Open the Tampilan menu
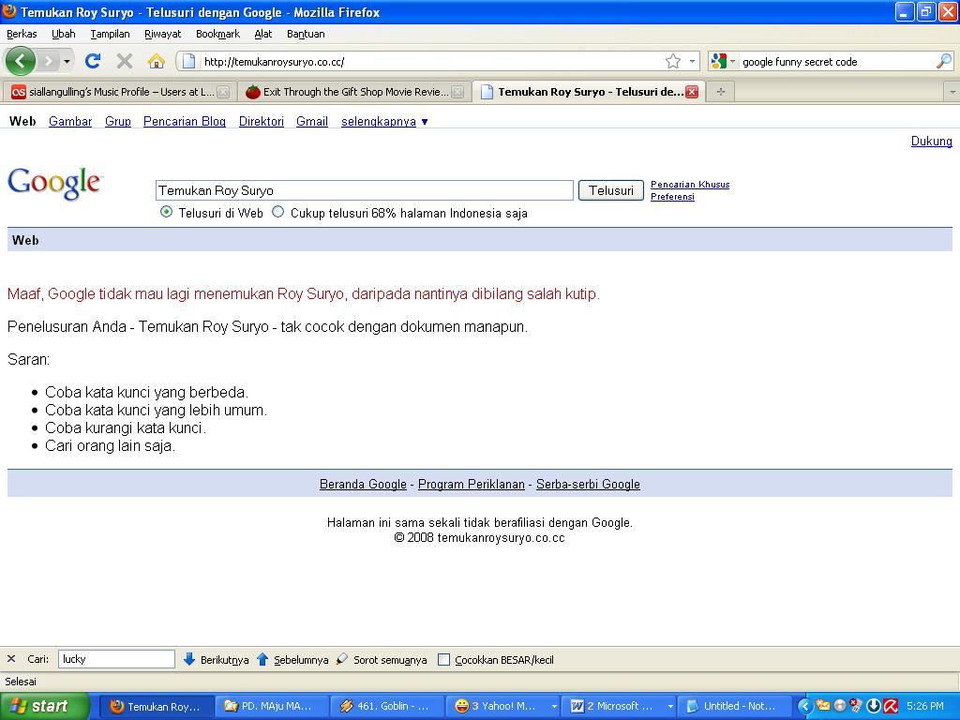 click(111, 34)
